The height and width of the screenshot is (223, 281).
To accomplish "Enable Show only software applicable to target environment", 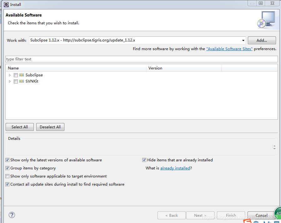I will [x=8, y=176].
